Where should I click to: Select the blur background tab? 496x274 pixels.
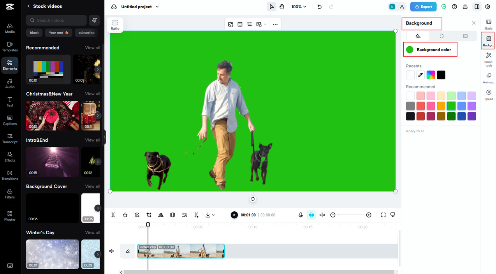tap(441, 36)
